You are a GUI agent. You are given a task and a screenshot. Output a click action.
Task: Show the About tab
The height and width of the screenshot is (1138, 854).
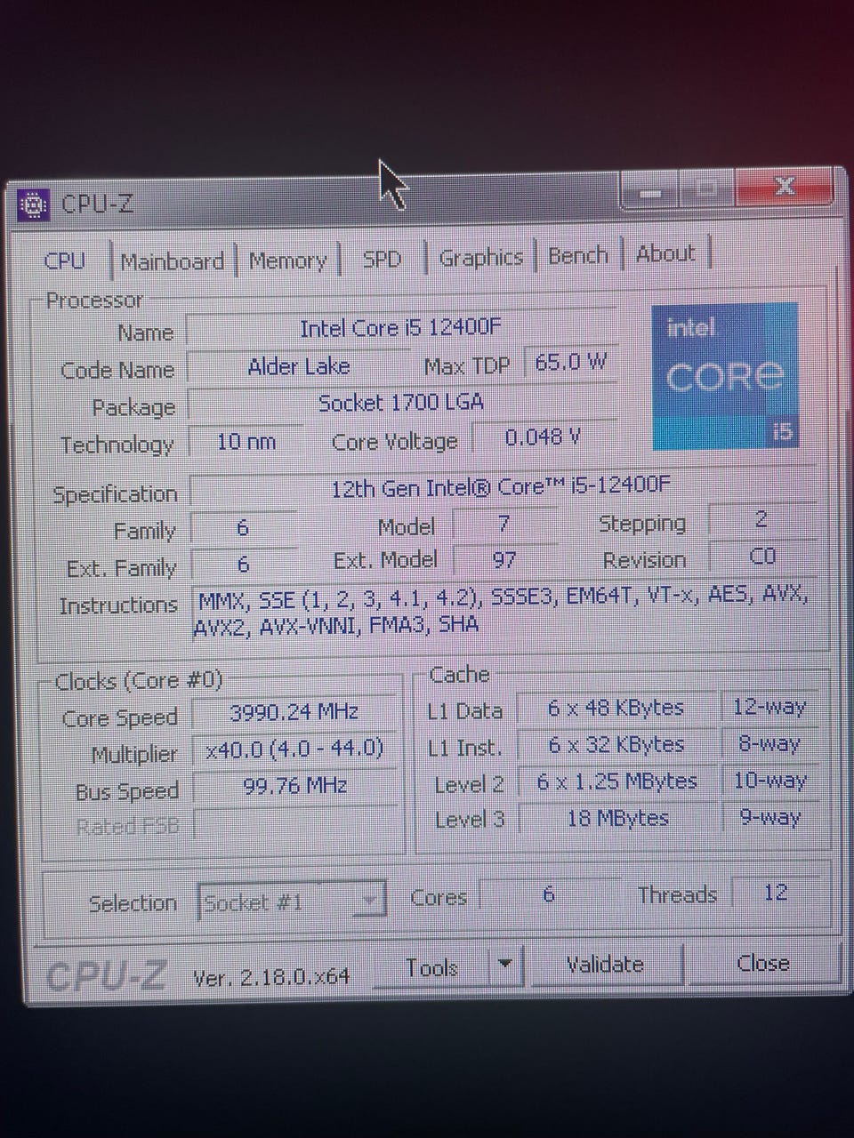665,253
